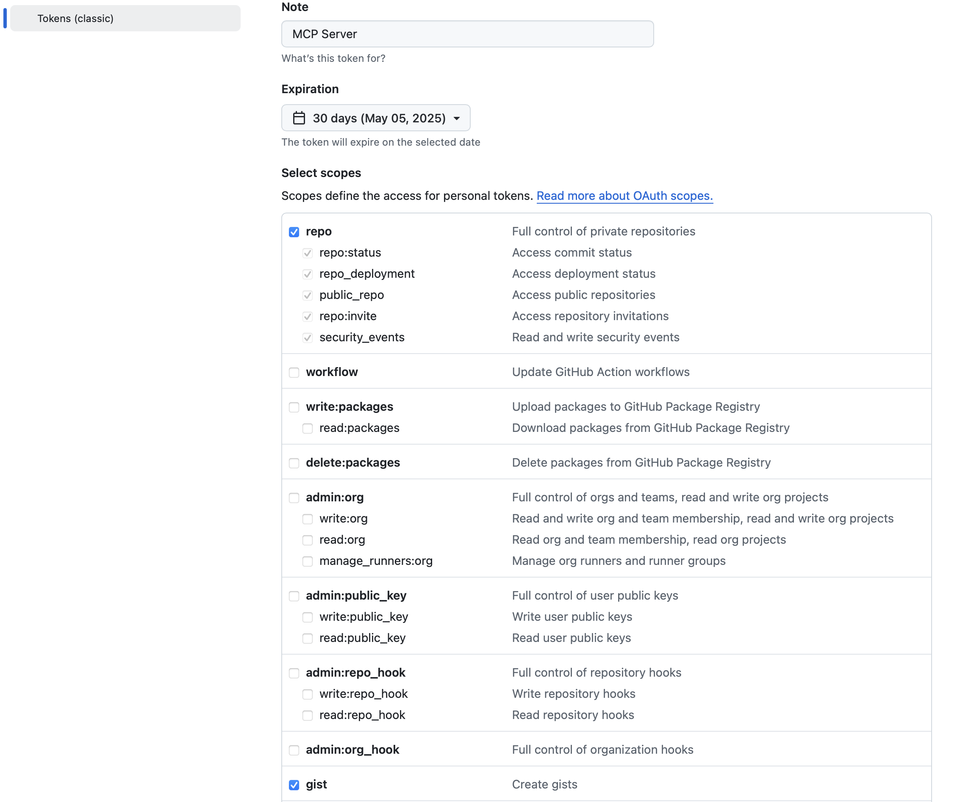
Task: Tick the write:repo_hook checkbox
Action: point(308,694)
